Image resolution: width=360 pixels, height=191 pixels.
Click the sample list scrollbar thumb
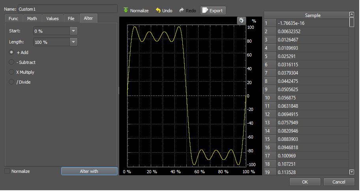coord(352,22)
